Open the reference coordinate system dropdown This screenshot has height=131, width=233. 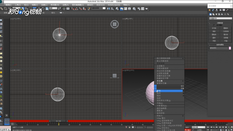(53, 8)
